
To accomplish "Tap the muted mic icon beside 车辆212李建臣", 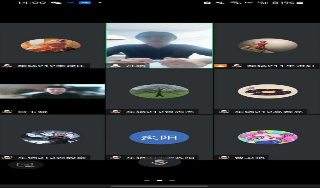I will tap(7, 66).
